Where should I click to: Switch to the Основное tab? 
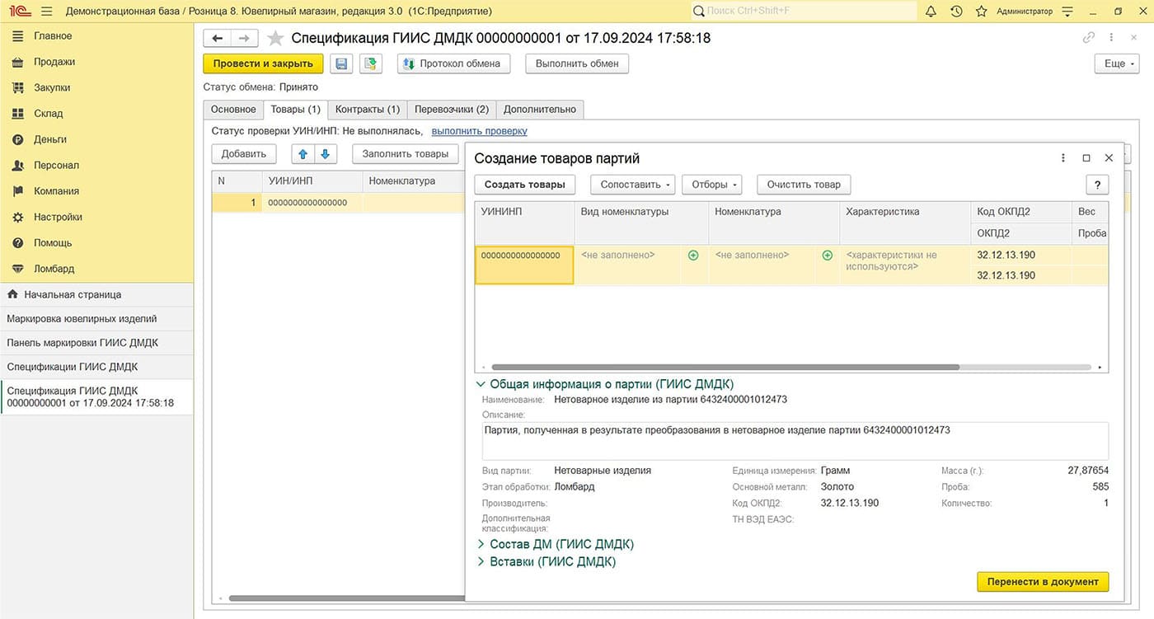coord(233,110)
